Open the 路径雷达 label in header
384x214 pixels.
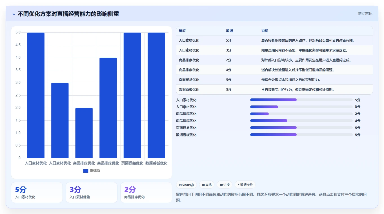click(365, 13)
